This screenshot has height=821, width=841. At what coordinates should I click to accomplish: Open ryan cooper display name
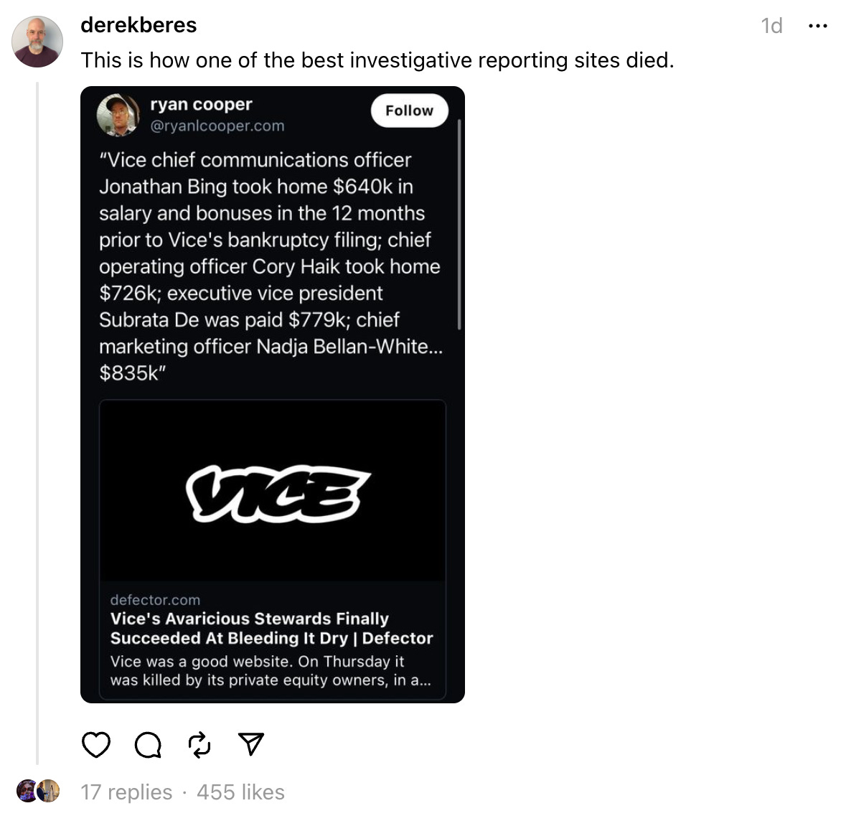pos(201,104)
